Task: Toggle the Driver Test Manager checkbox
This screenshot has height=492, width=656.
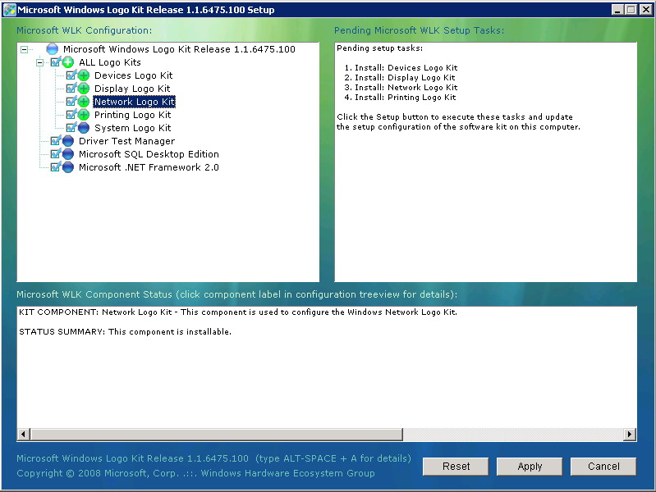Action: point(56,141)
